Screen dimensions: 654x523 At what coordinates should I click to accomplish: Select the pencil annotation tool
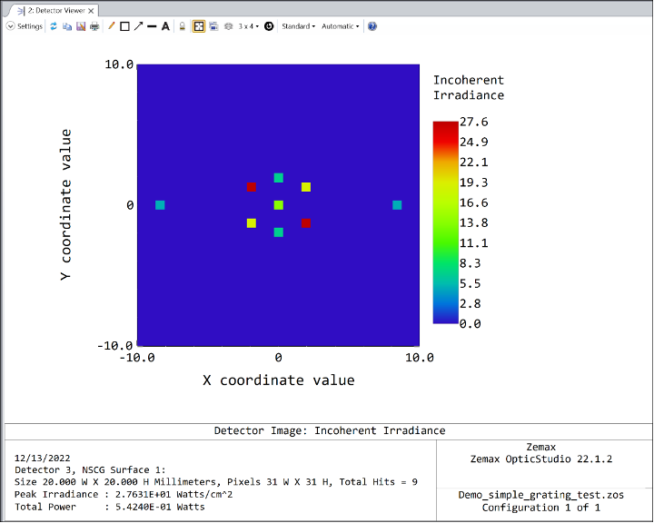click(x=111, y=26)
